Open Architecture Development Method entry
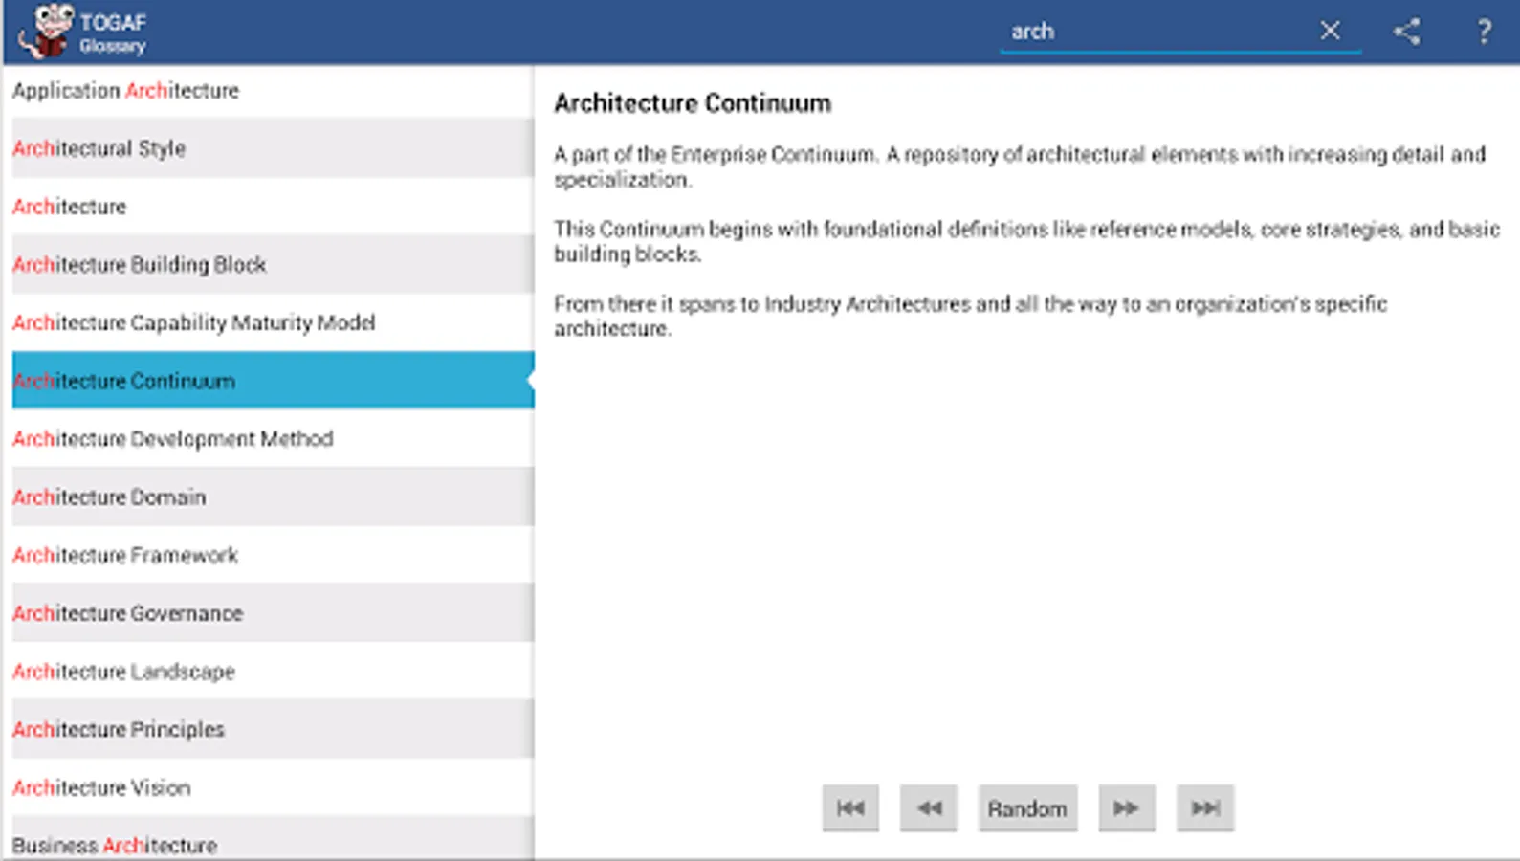The width and height of the screenshot is (1520, 861). point(273,439)
